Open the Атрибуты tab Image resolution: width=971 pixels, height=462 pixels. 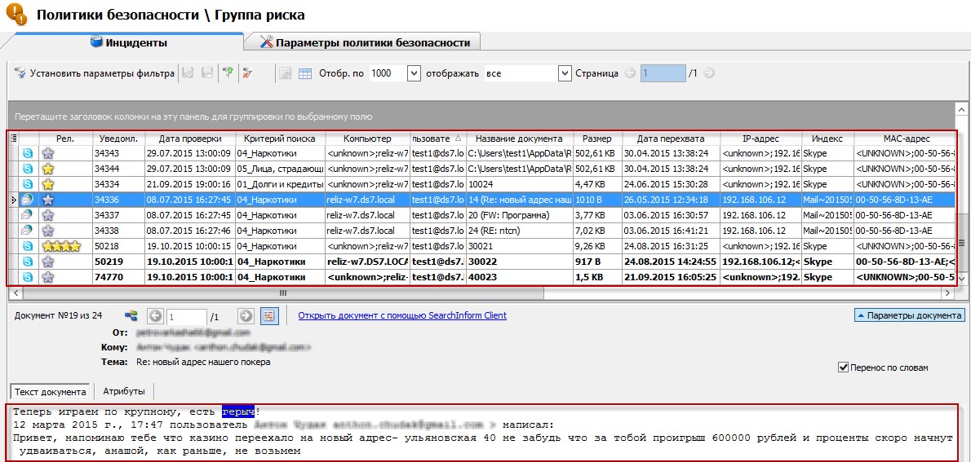tap(124, 391)
